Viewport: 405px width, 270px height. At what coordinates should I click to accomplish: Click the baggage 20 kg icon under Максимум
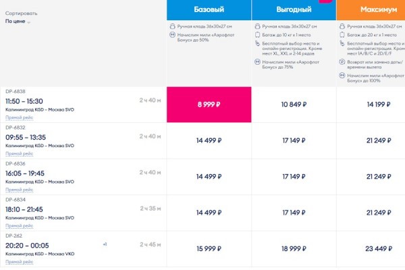pos(342,34)
